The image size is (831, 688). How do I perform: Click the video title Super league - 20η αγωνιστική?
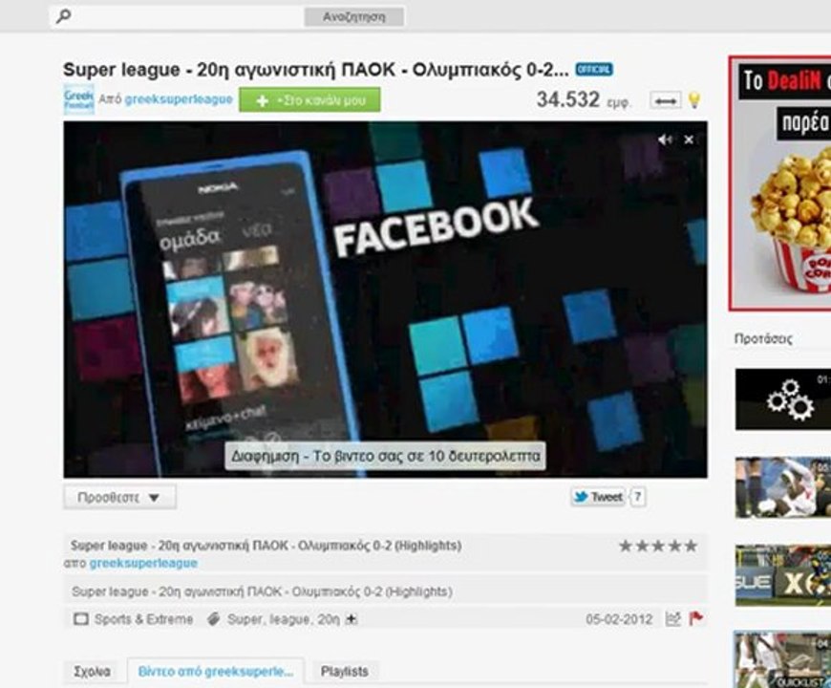[x=316, y=70]
